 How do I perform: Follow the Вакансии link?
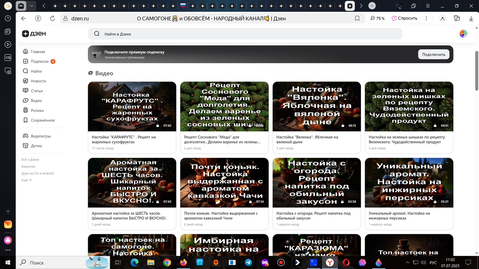[x=28, y=166]
